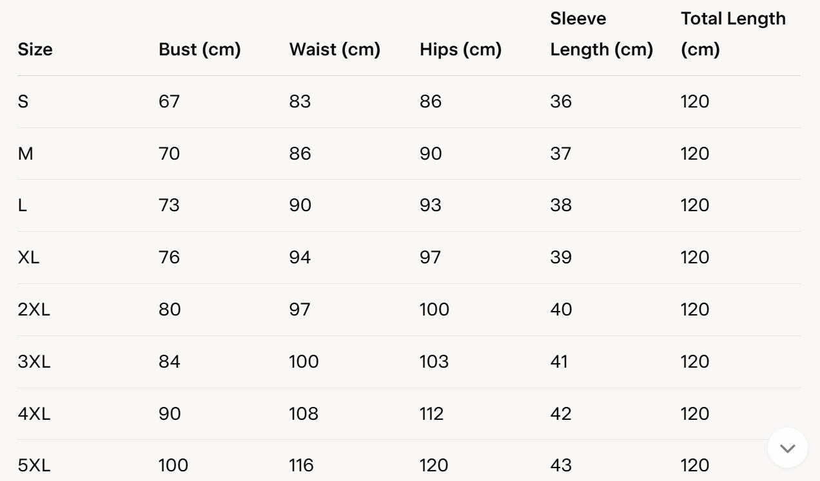Click the Total Length (cm) header
Screen dimensions: 820x481
coord(733,34)
